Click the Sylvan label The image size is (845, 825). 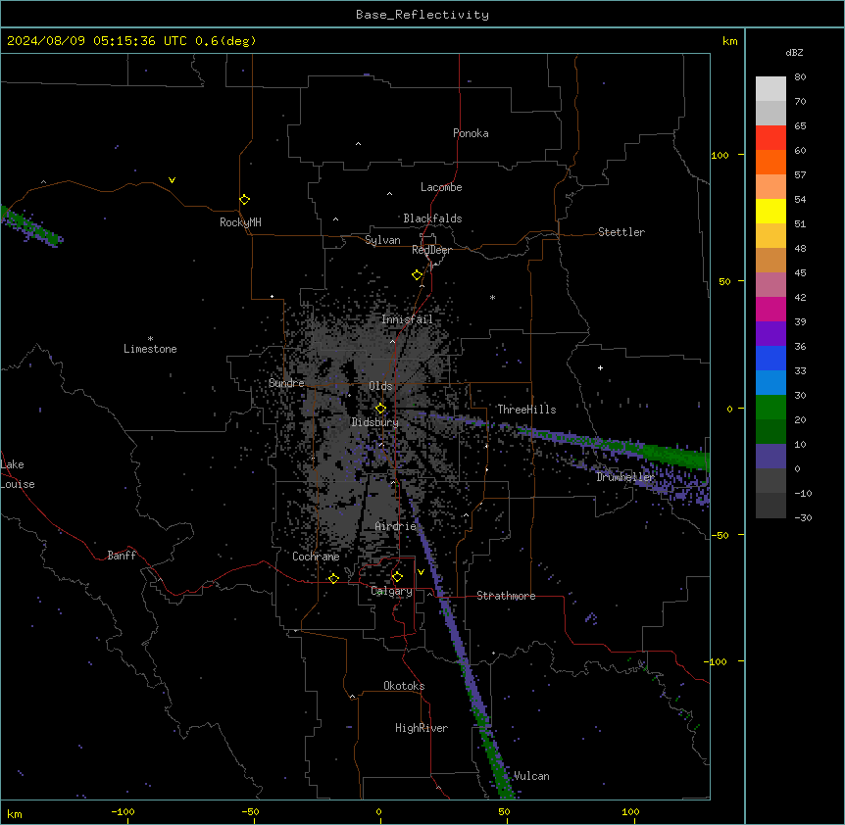coord(382,240)
